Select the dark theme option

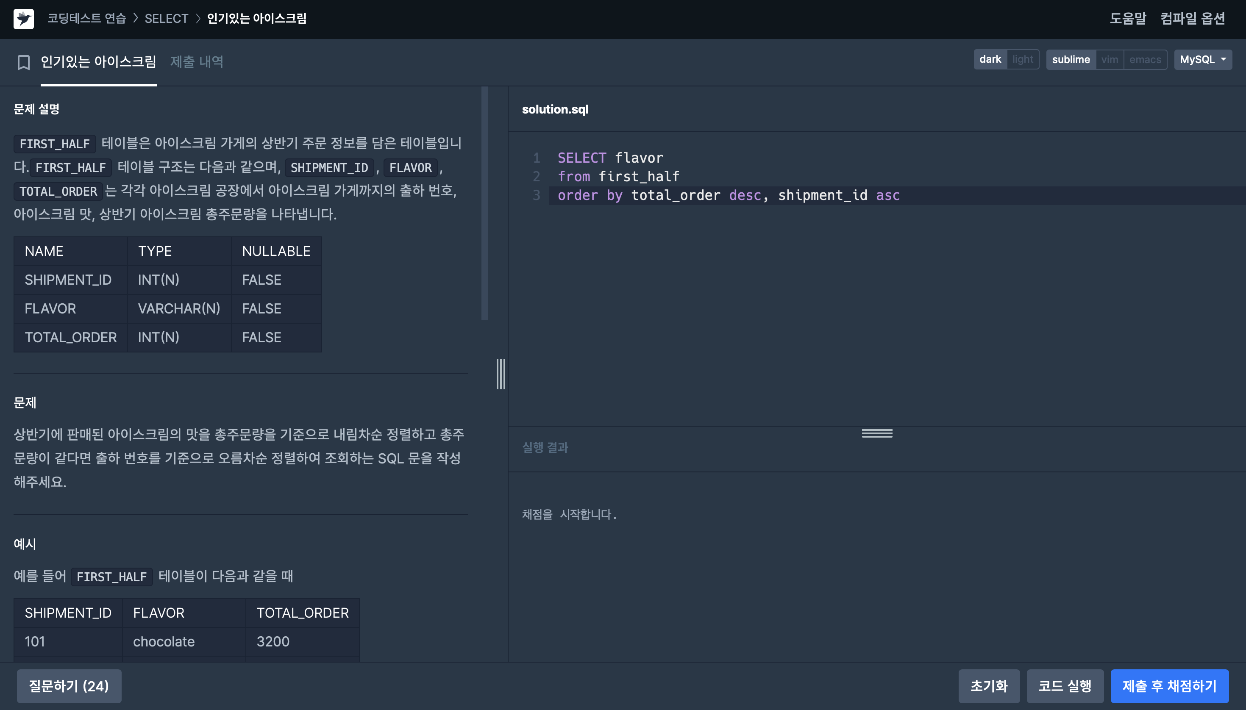(x=990, y=59)
